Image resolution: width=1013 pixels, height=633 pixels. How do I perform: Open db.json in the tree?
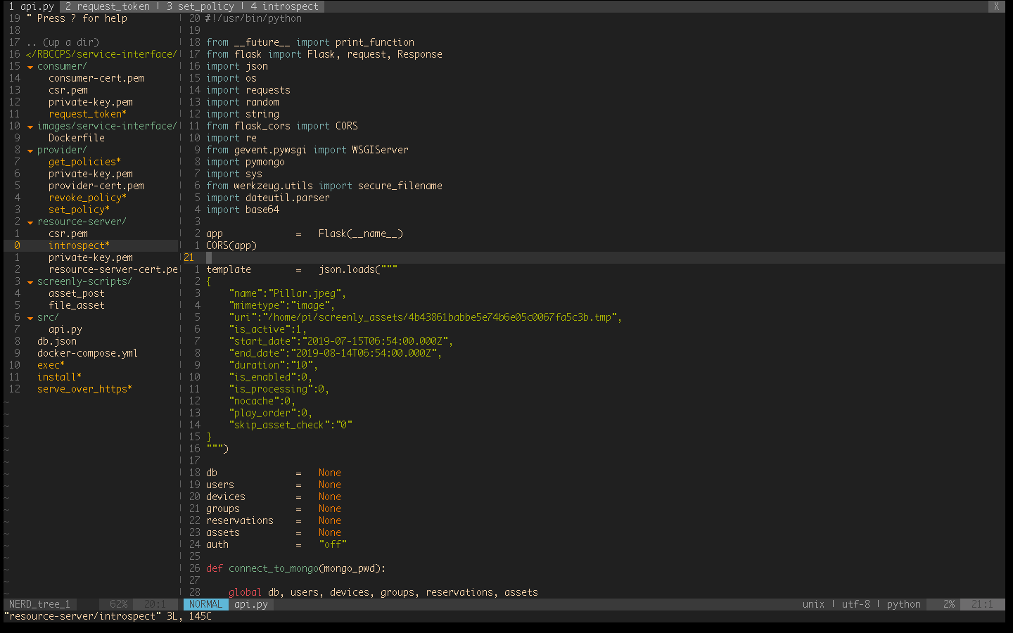click(57, 341)
